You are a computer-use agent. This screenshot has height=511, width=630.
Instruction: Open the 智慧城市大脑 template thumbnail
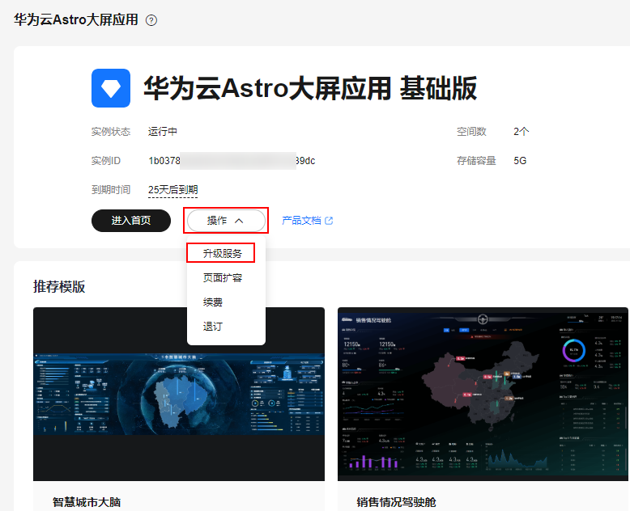pos(179,394)
